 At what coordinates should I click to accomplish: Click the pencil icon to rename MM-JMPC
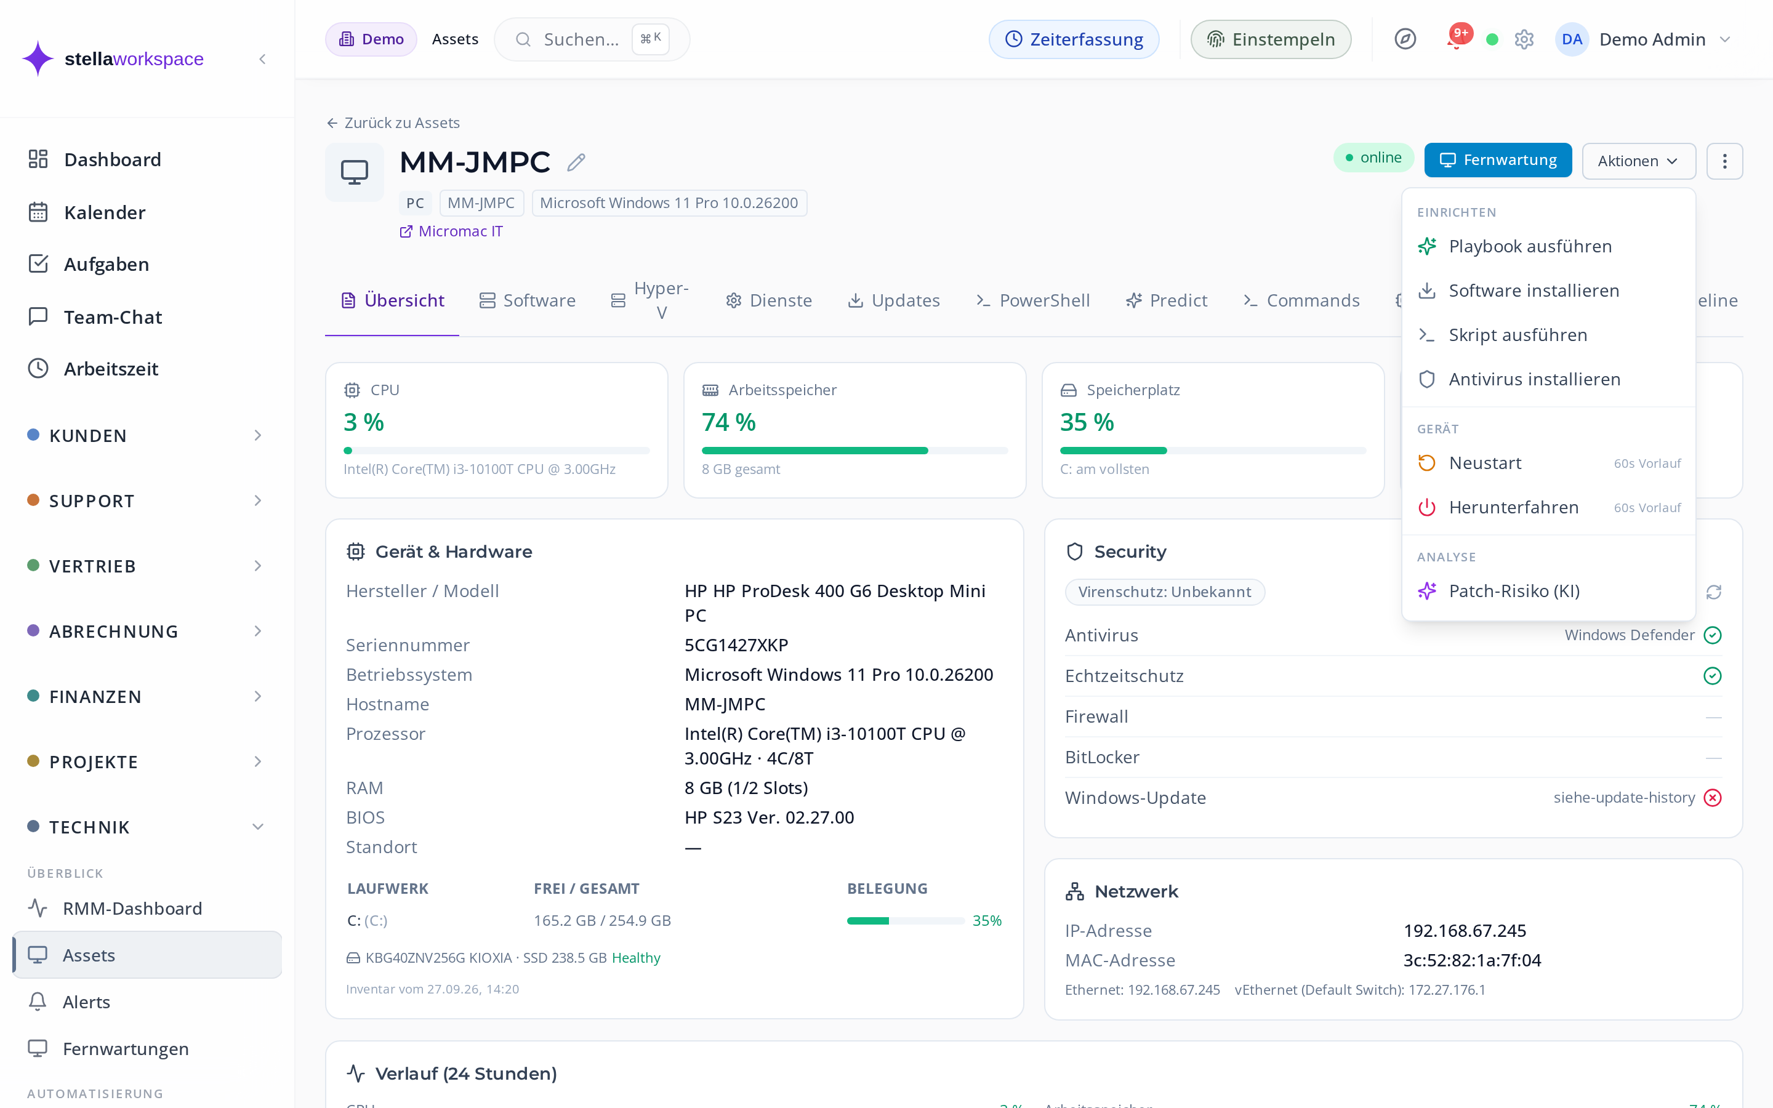tap(576, 162)
